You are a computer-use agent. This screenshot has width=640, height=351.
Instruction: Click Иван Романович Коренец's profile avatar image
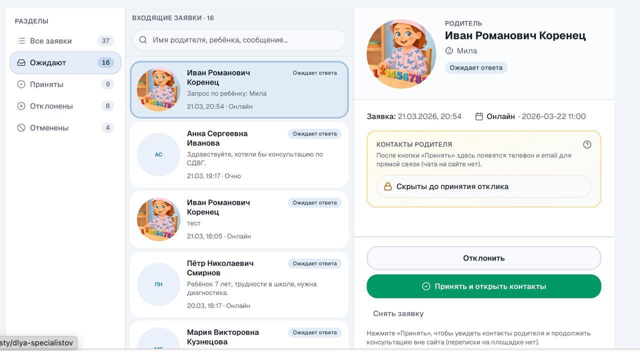pyautogui.click(x=401, y=53)
